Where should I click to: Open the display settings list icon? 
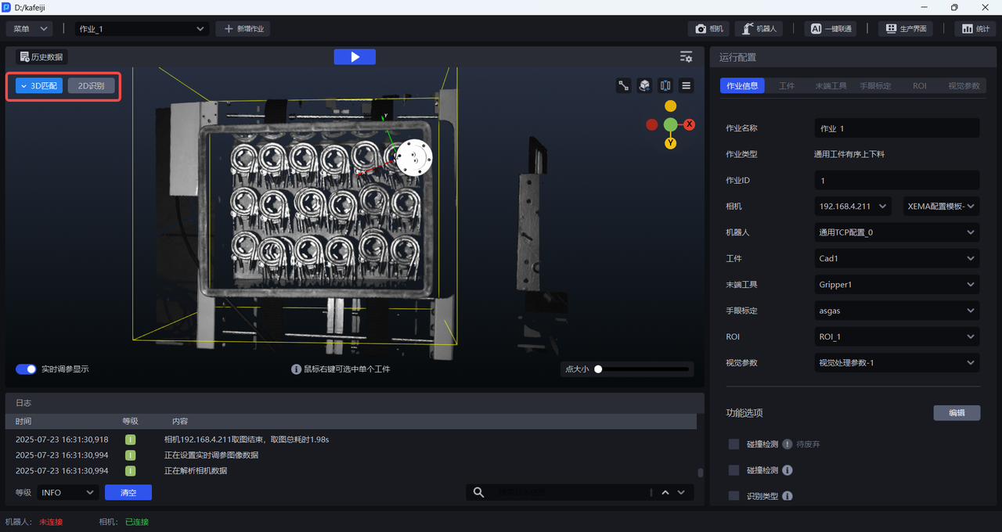click(686, 57)
